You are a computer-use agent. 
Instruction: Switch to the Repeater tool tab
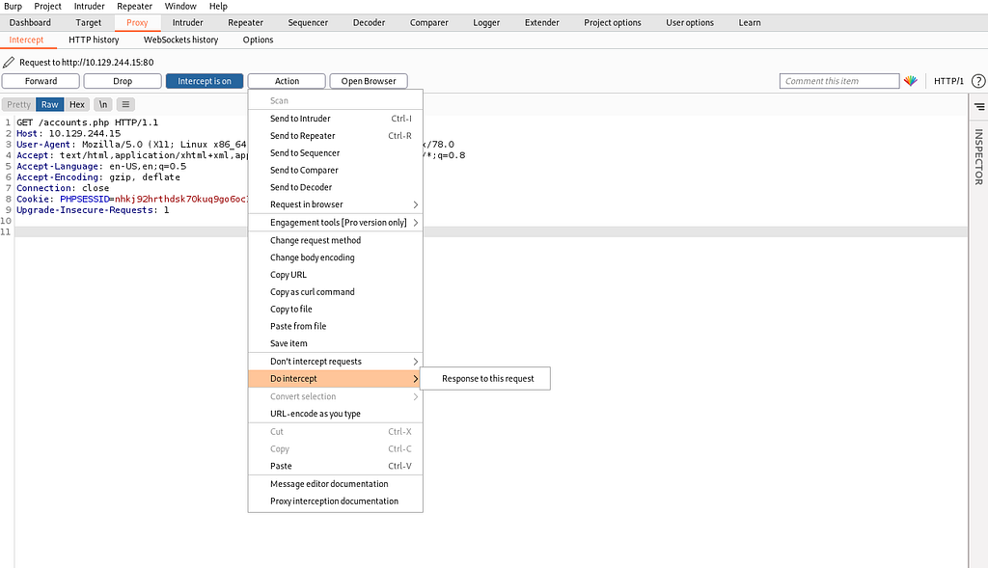point(245,23)
